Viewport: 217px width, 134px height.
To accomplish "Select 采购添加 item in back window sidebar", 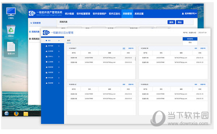I will (x=35, y=39).
